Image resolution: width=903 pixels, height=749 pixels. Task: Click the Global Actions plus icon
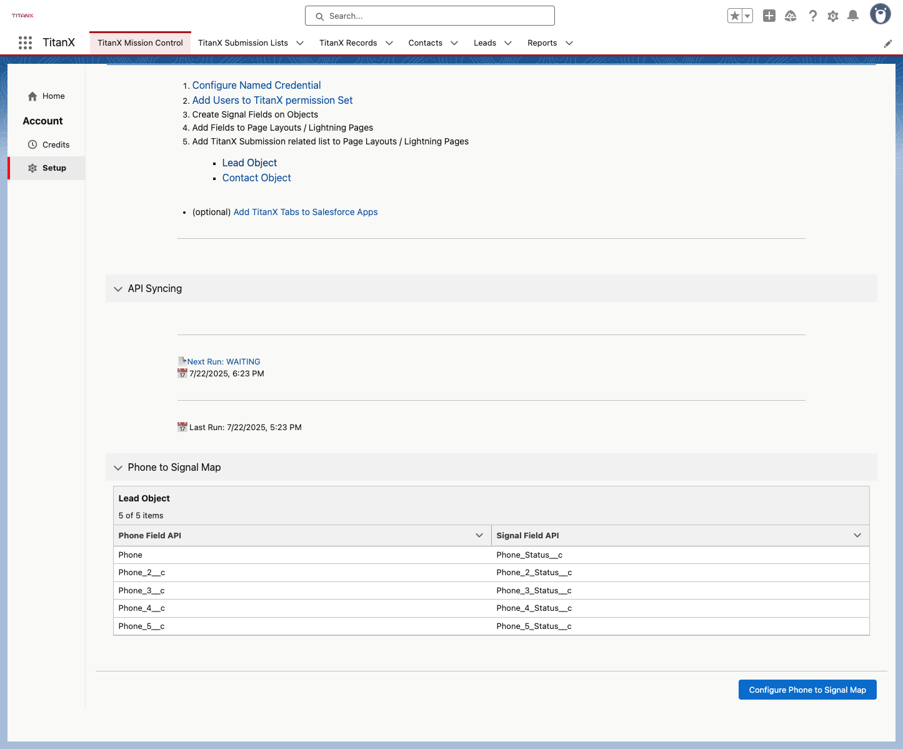(769, 16)
